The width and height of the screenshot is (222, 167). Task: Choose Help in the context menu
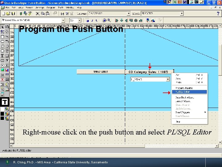pos(189,122)
